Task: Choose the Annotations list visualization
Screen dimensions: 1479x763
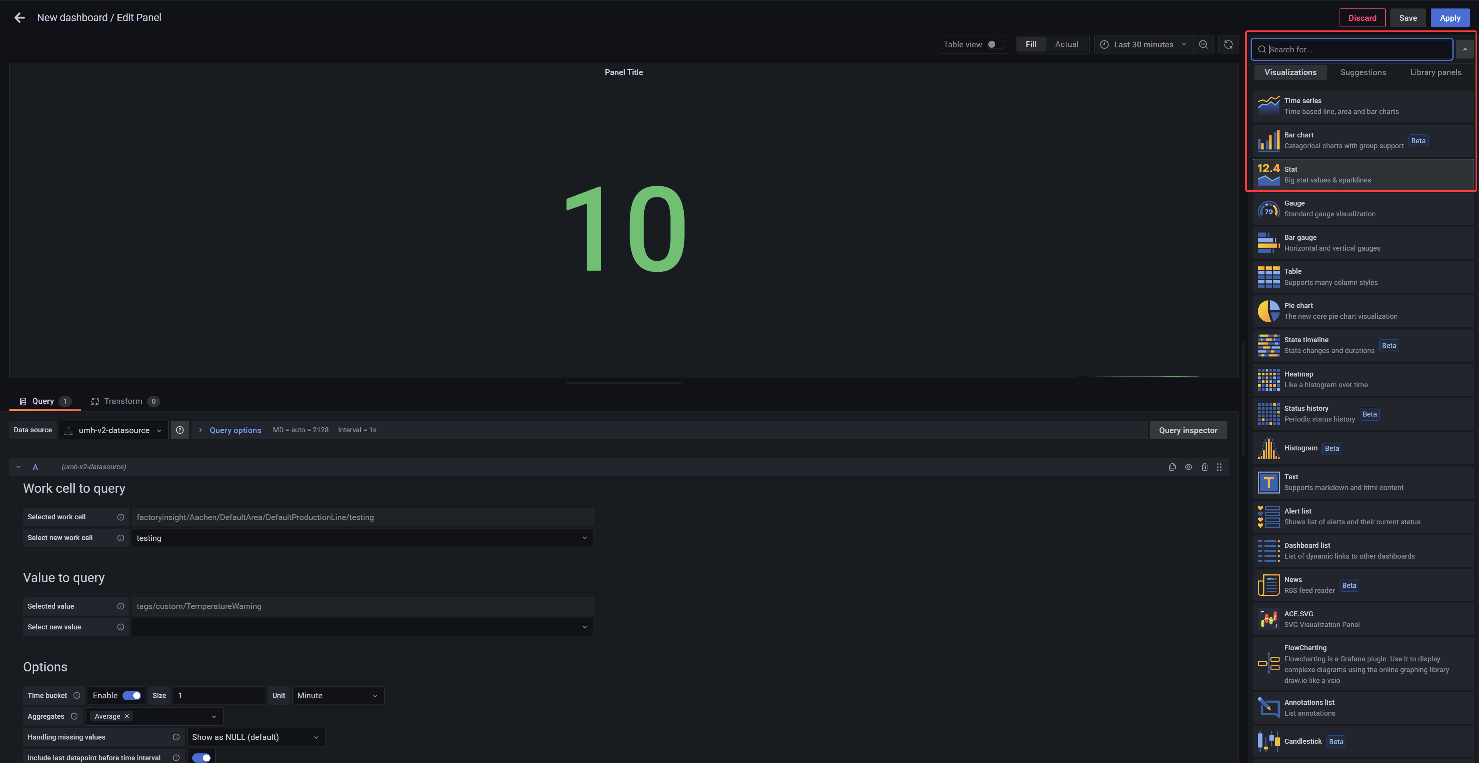Action: click(1363, 708)
